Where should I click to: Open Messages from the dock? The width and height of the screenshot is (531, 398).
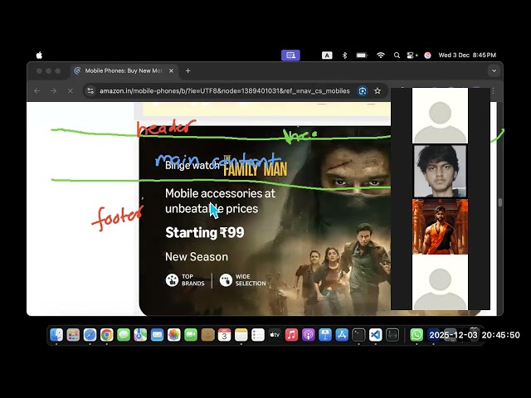coord(124,335)
